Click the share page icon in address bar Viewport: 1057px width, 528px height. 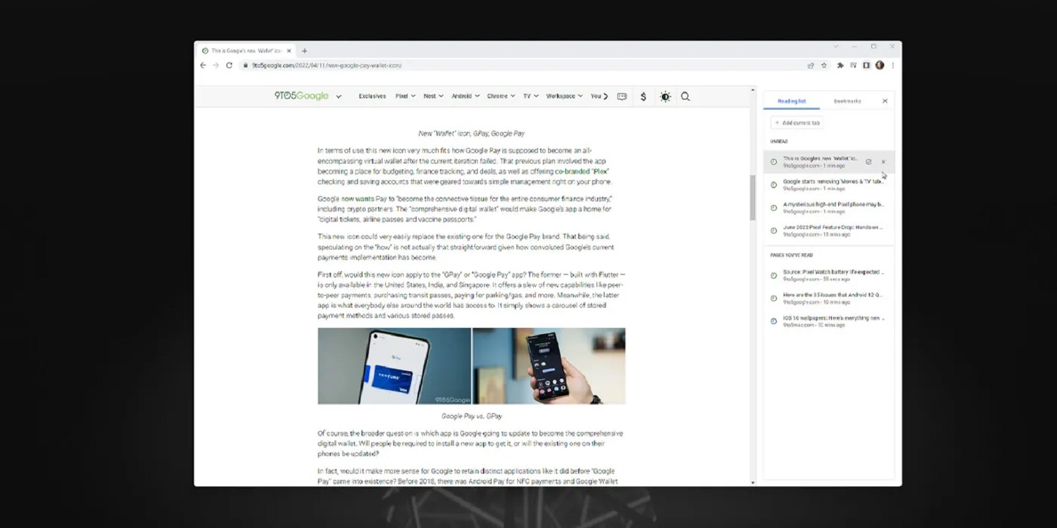tap(811, 65)
